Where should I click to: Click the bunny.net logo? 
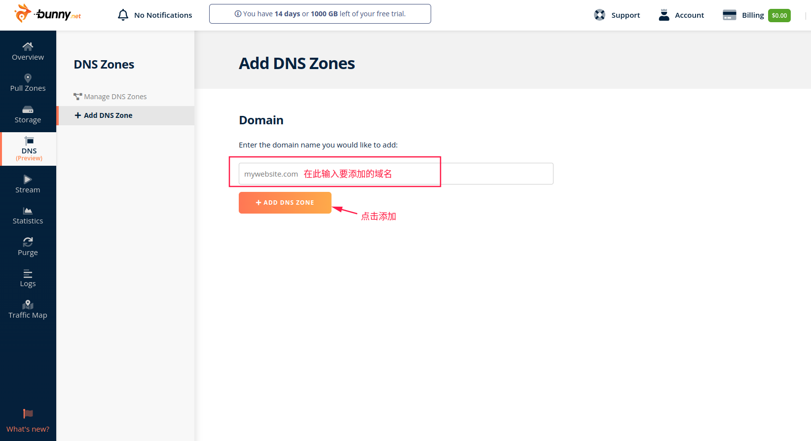[48, 14]
